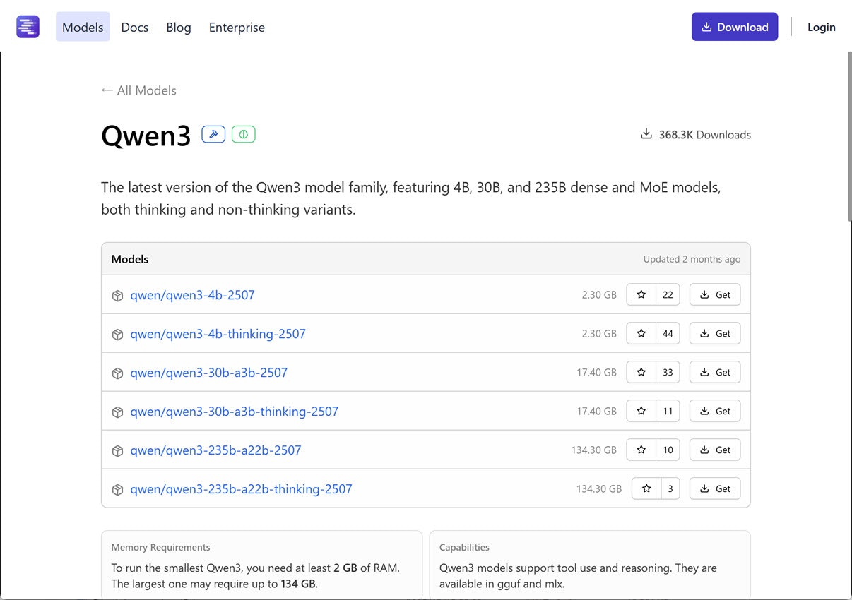852x600 pixels.
Task: Open qwen/qwen3-4b-thinking-2507 model link
Action: (x=218, y=334)
